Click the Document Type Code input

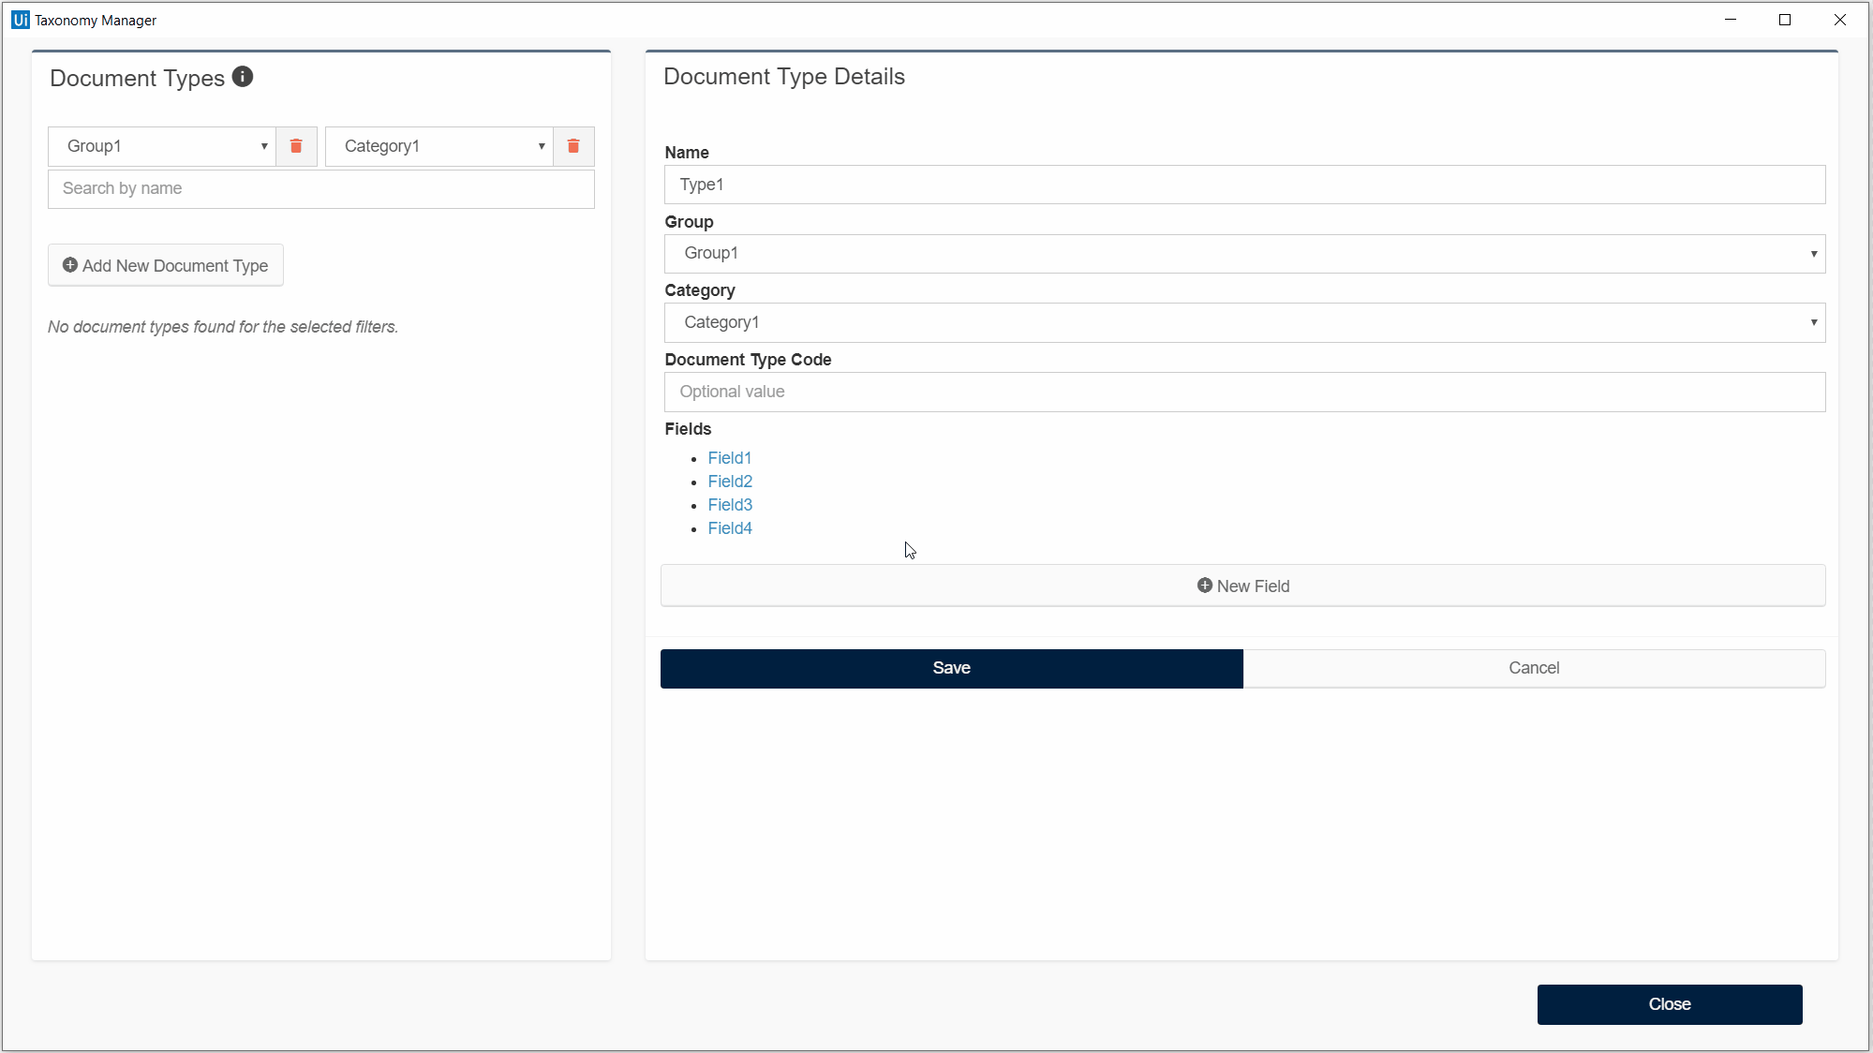(x=1244, y=392)
